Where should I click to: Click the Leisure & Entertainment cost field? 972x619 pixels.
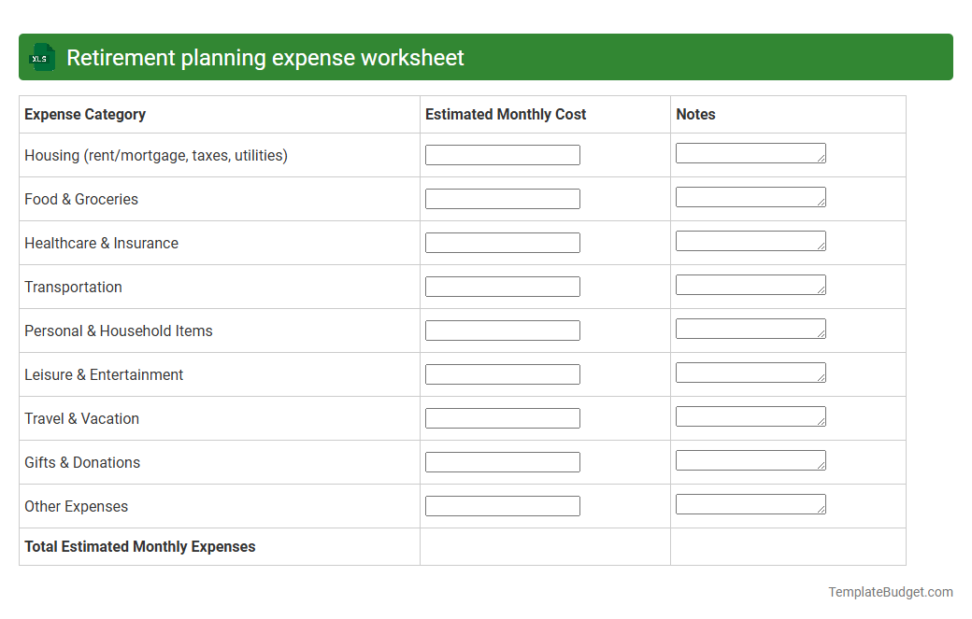502,373
